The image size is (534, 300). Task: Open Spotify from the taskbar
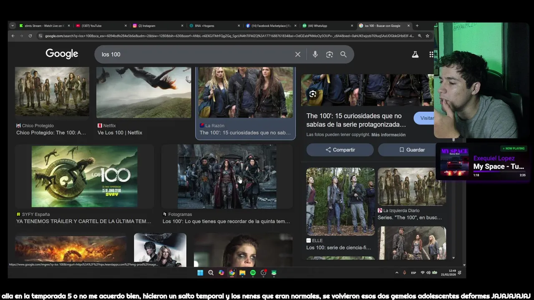[253, 273]
